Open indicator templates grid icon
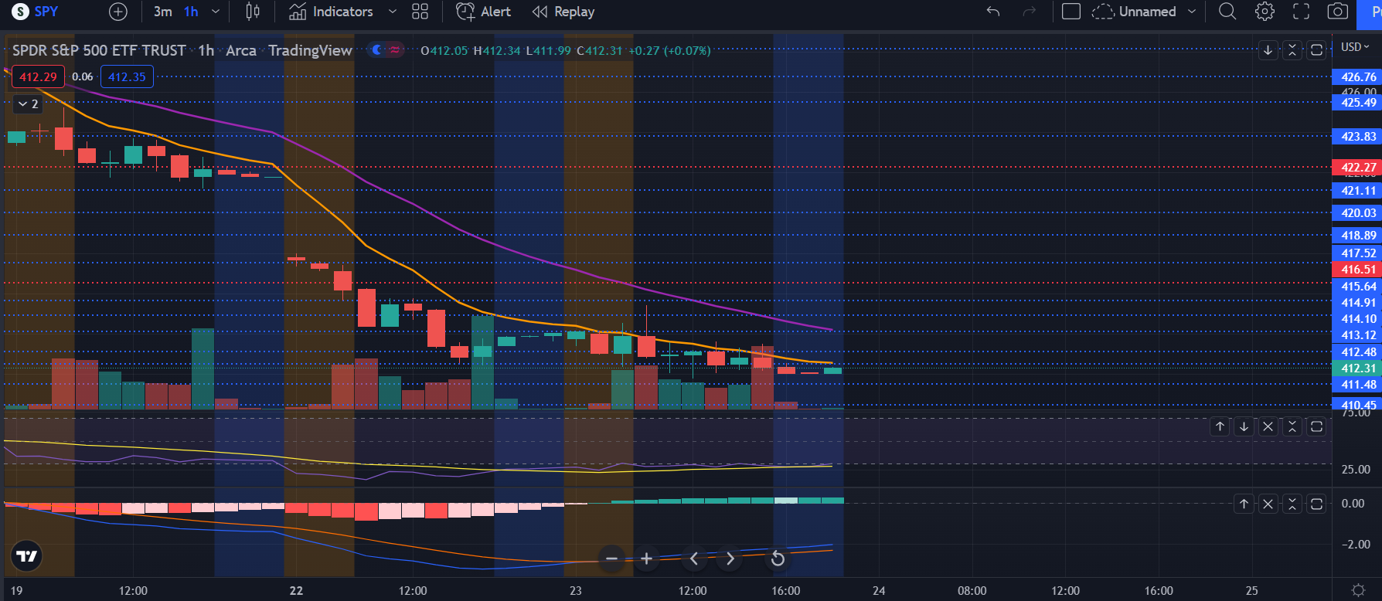This screenshot has width=1382, height=601. click(420, 12)
